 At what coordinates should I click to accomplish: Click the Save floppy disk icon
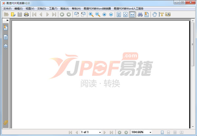pyautogui.click(x=20, y=14)
